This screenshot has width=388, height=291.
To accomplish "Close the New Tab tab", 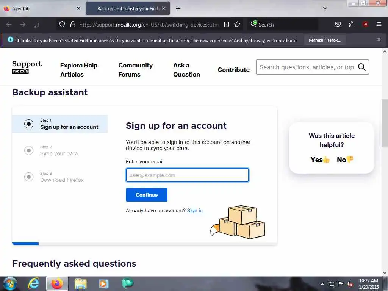I will pos(78,8).
